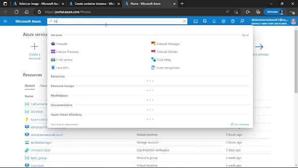Open the Directories and subscriptions filter icon
This screenshot has width=298, height=168.
205,21
